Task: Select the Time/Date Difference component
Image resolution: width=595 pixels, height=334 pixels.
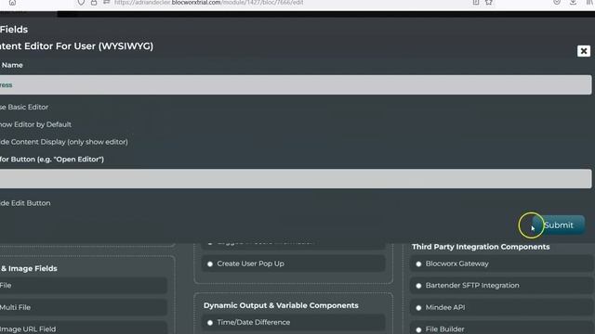Action: tap(294, 322)
